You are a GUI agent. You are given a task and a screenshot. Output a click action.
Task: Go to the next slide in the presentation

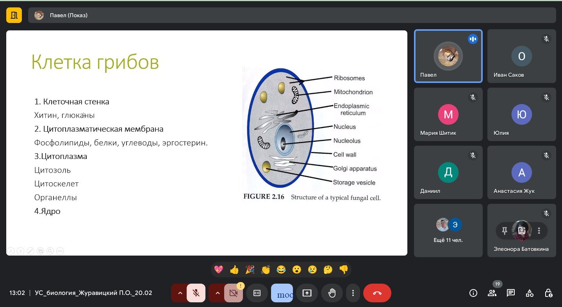(20, 251)
